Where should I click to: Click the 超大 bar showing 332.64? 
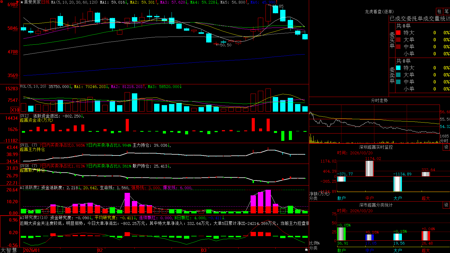426,174
